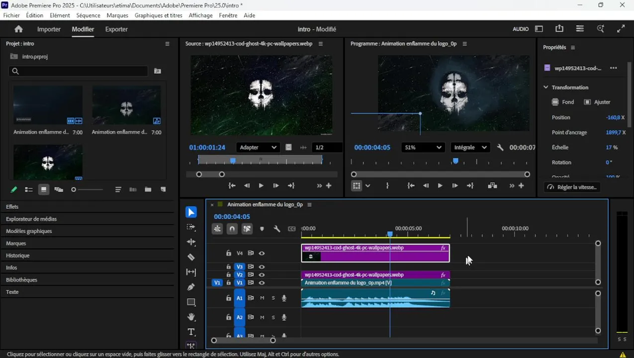Open Source monitor zoom dropdown Adapter

[258, 148]
